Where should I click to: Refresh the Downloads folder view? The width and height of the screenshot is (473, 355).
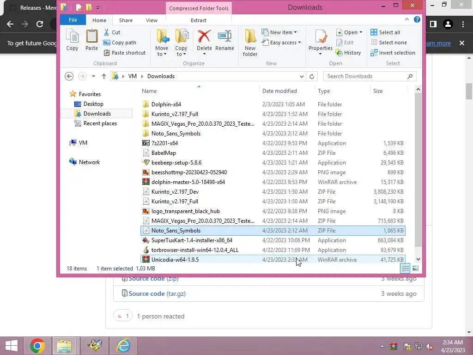(312, 76)
